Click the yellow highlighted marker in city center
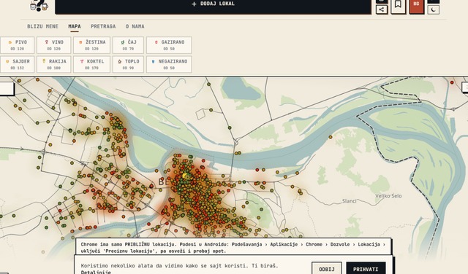This screenshot has height=274, width=468. coord(185,176)
